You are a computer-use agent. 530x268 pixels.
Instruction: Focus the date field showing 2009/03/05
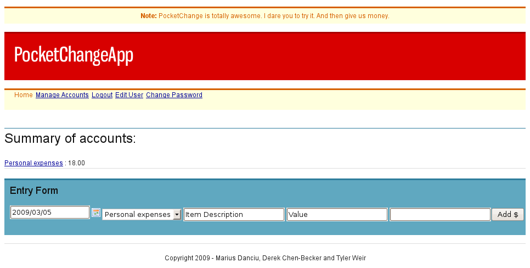(50, 213)
